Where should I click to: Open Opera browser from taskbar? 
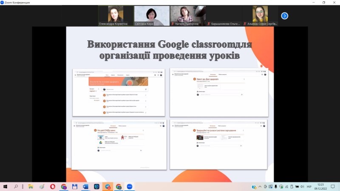[52, 186]
